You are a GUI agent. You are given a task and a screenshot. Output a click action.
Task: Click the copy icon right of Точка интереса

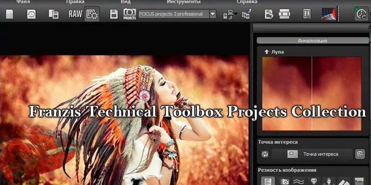[360, 154]
